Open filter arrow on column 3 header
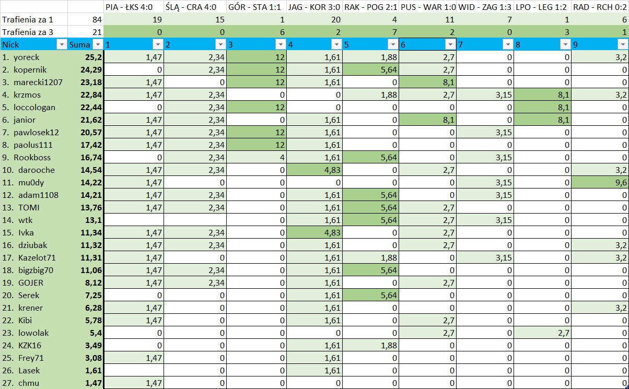 pyautogui.click(x=279, y=45)
